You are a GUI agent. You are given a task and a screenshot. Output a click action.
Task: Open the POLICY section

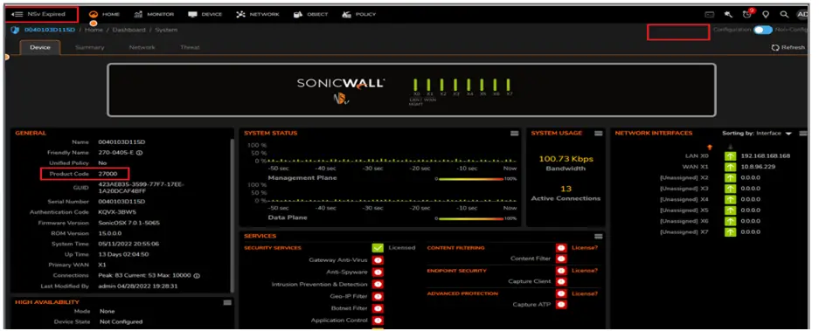coord(359,14)
